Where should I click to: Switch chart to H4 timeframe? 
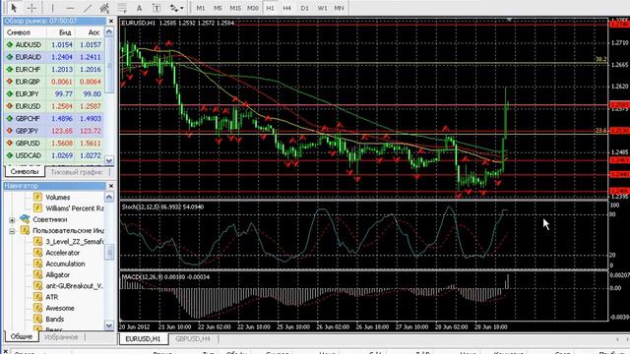pos(286,8)
